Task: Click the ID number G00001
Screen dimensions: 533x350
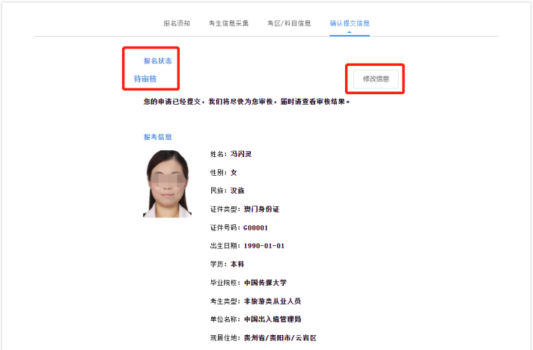Action: pos(255,228)
